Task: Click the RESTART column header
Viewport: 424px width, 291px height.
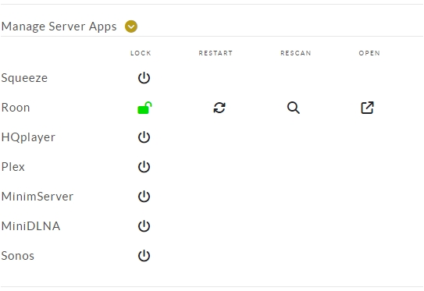Action: [216, 53]
